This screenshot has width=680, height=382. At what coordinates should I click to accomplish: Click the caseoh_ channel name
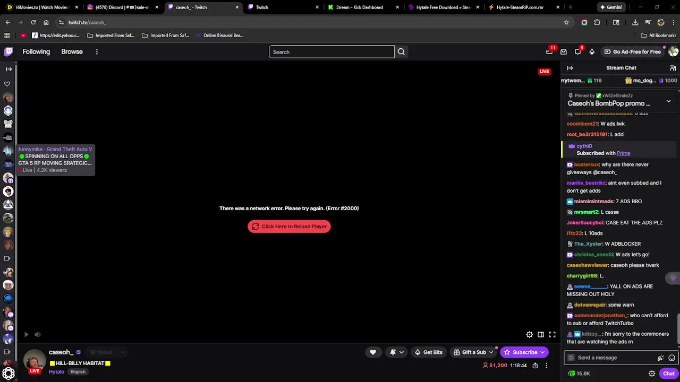click(61, 352)
